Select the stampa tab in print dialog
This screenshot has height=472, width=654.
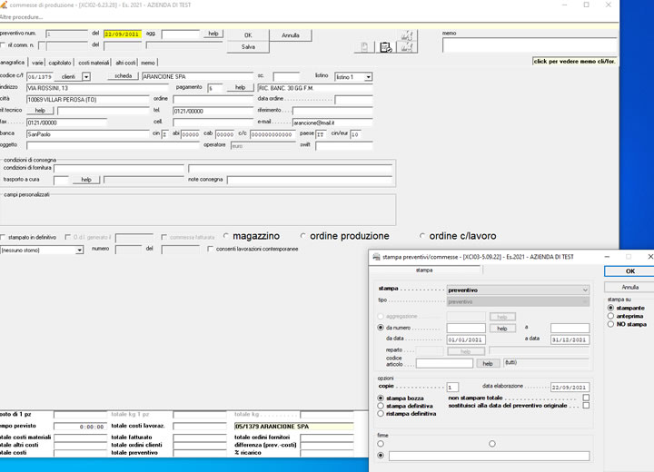pyautogui.click(x=424, y=270)
